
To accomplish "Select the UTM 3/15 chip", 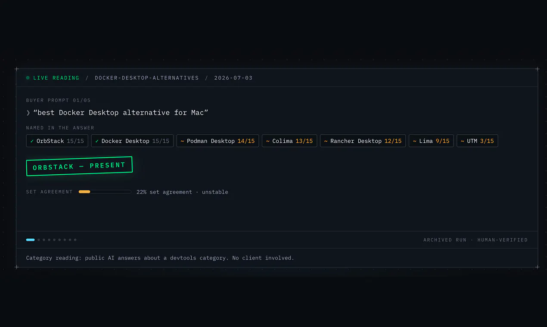I will [x=477, y=141].
